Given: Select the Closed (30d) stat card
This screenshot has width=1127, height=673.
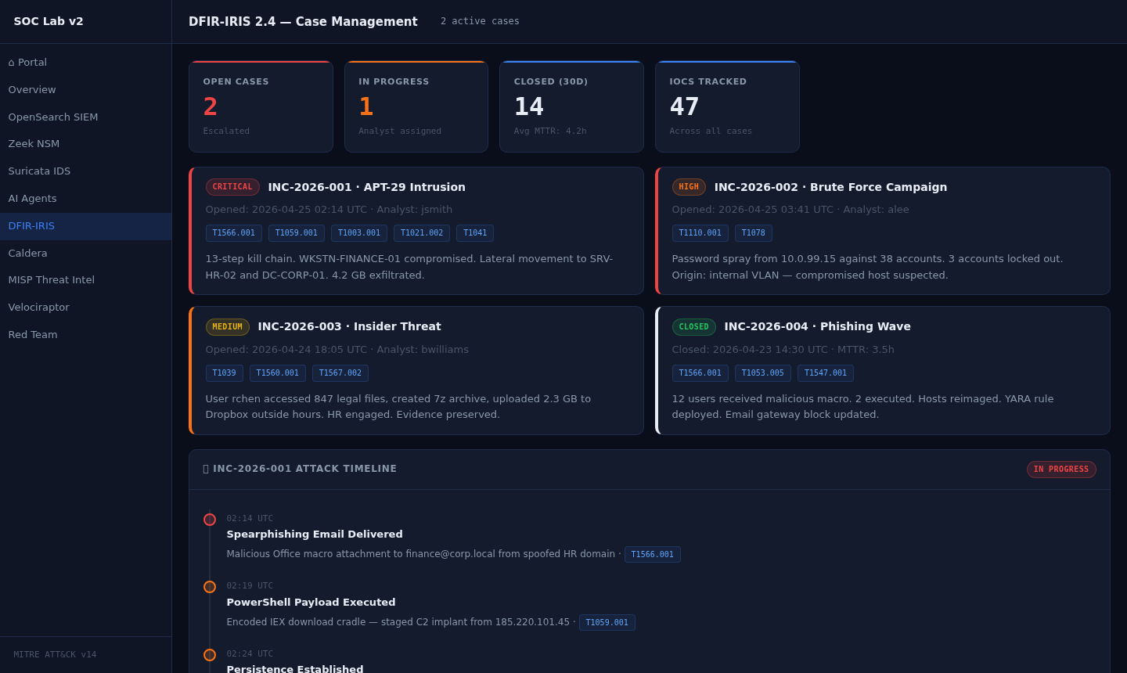Looking at the screenshot, I should pyautogui.click(x=571, y=106).
